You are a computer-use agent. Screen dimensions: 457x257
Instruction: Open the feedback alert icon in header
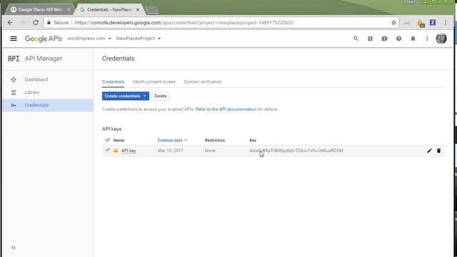(x=384, y=39)
